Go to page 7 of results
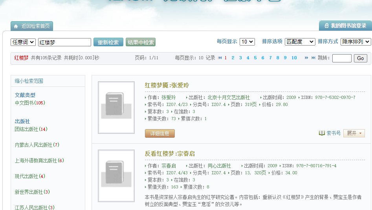This screenshot has width=372, height=210. tap(270, 58)
